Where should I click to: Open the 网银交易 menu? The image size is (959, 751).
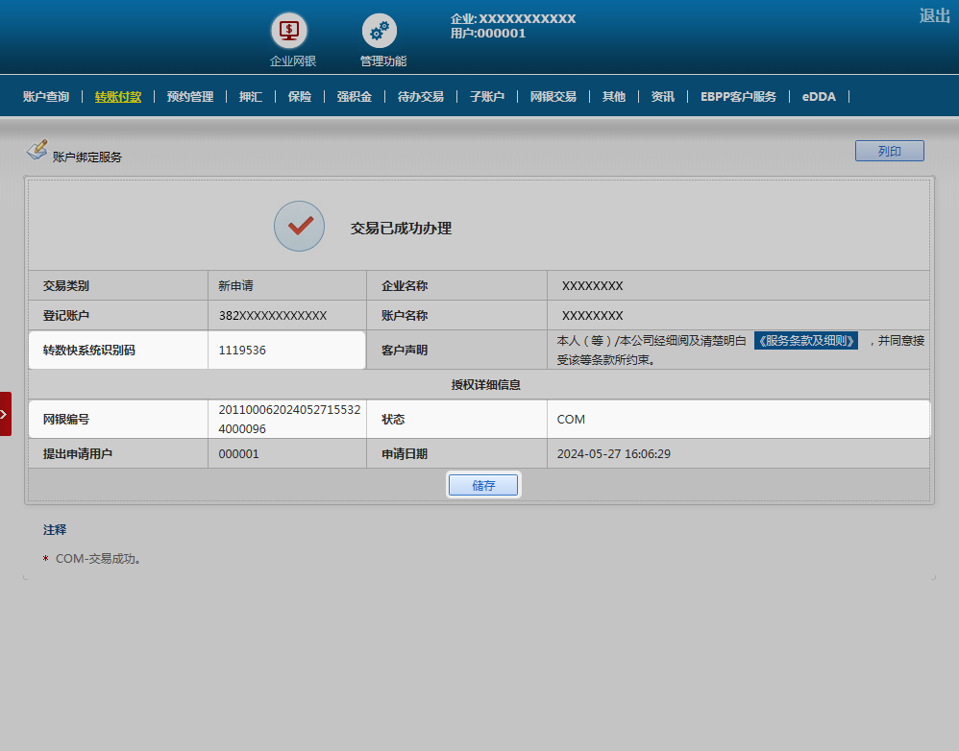click(x=553, y=97)
